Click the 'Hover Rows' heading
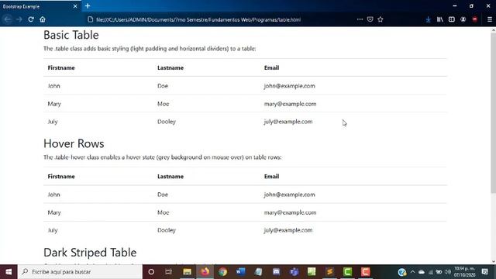 [x=74, y=143]
